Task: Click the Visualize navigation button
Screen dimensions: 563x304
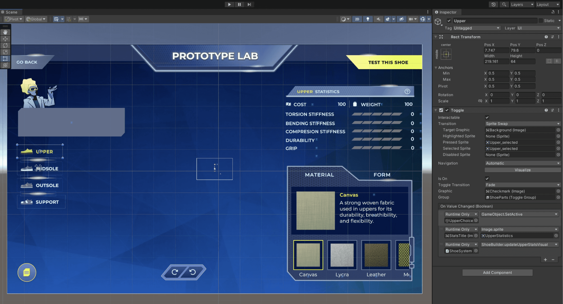Action: tap(522, 170)
